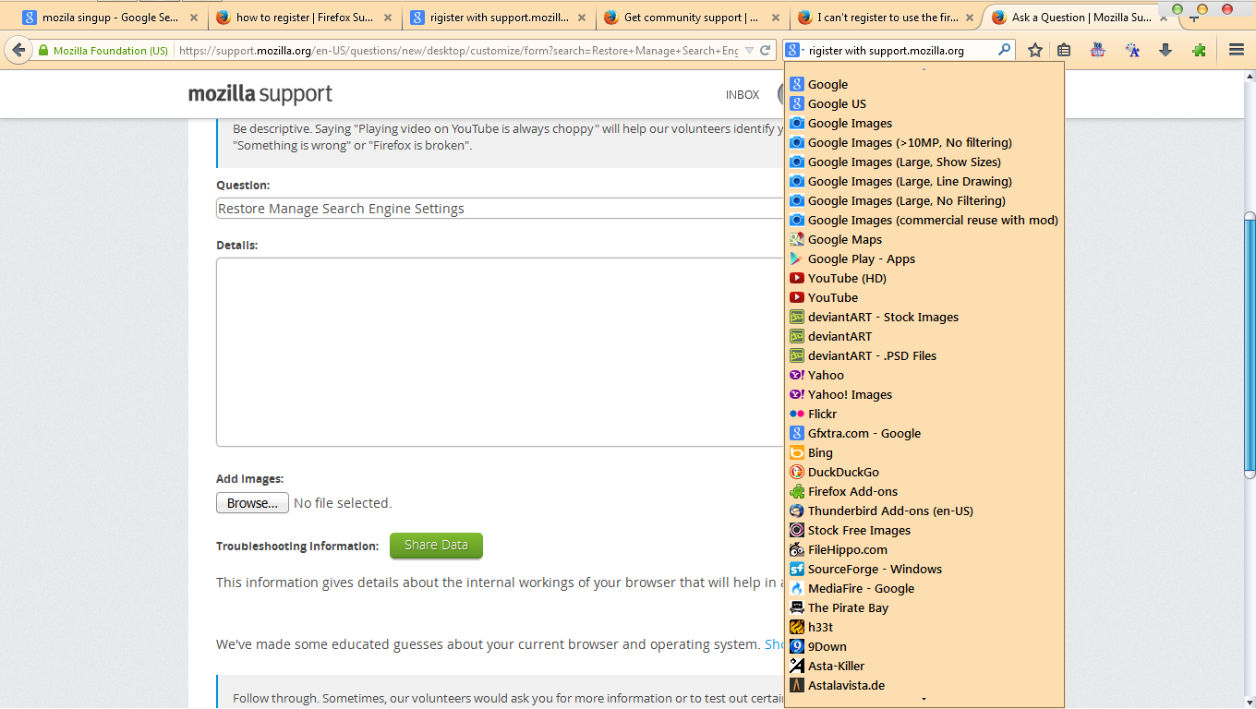
Task: Show bookmarks list icon
Action: pyautogui.click(x=1064, y=51)
